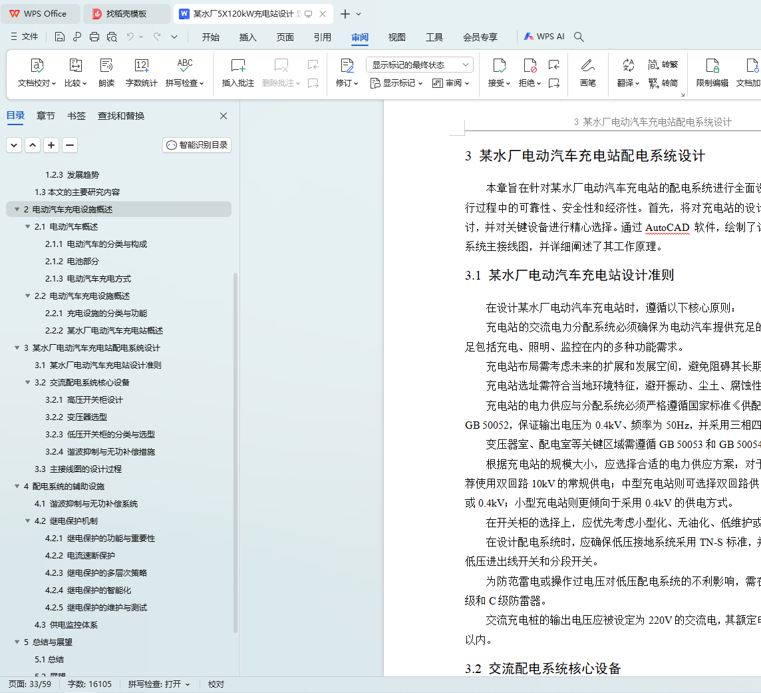Open 查找和替换 navigation tab
This screenshot has height=693, width=761.
pos(121,116)
